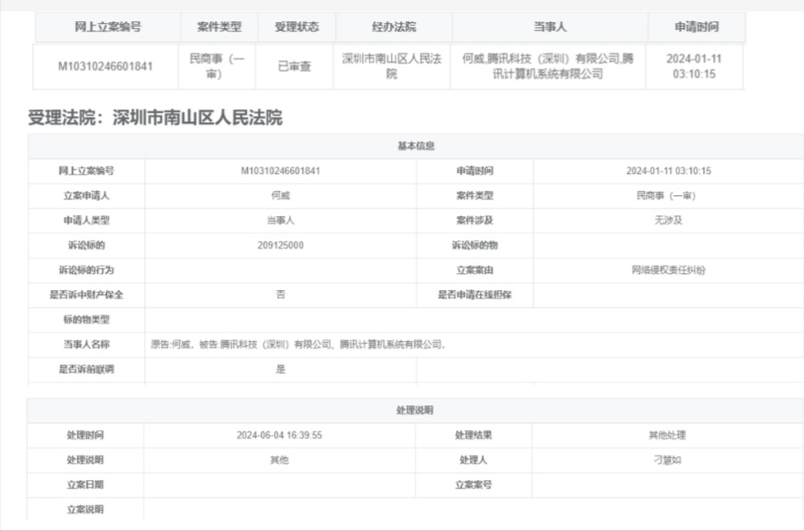The image size is (804, 530).
Task: Click the 受理状态 column header
Action: point(296,26)
